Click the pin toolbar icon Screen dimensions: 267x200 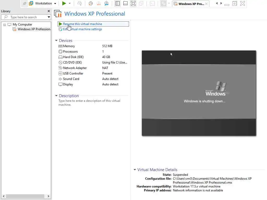[x=25, y=3]
